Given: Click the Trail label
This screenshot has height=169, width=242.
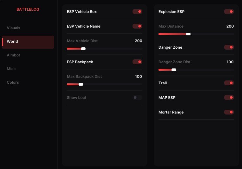Looking at the screenshot, I should click(163, 83).
